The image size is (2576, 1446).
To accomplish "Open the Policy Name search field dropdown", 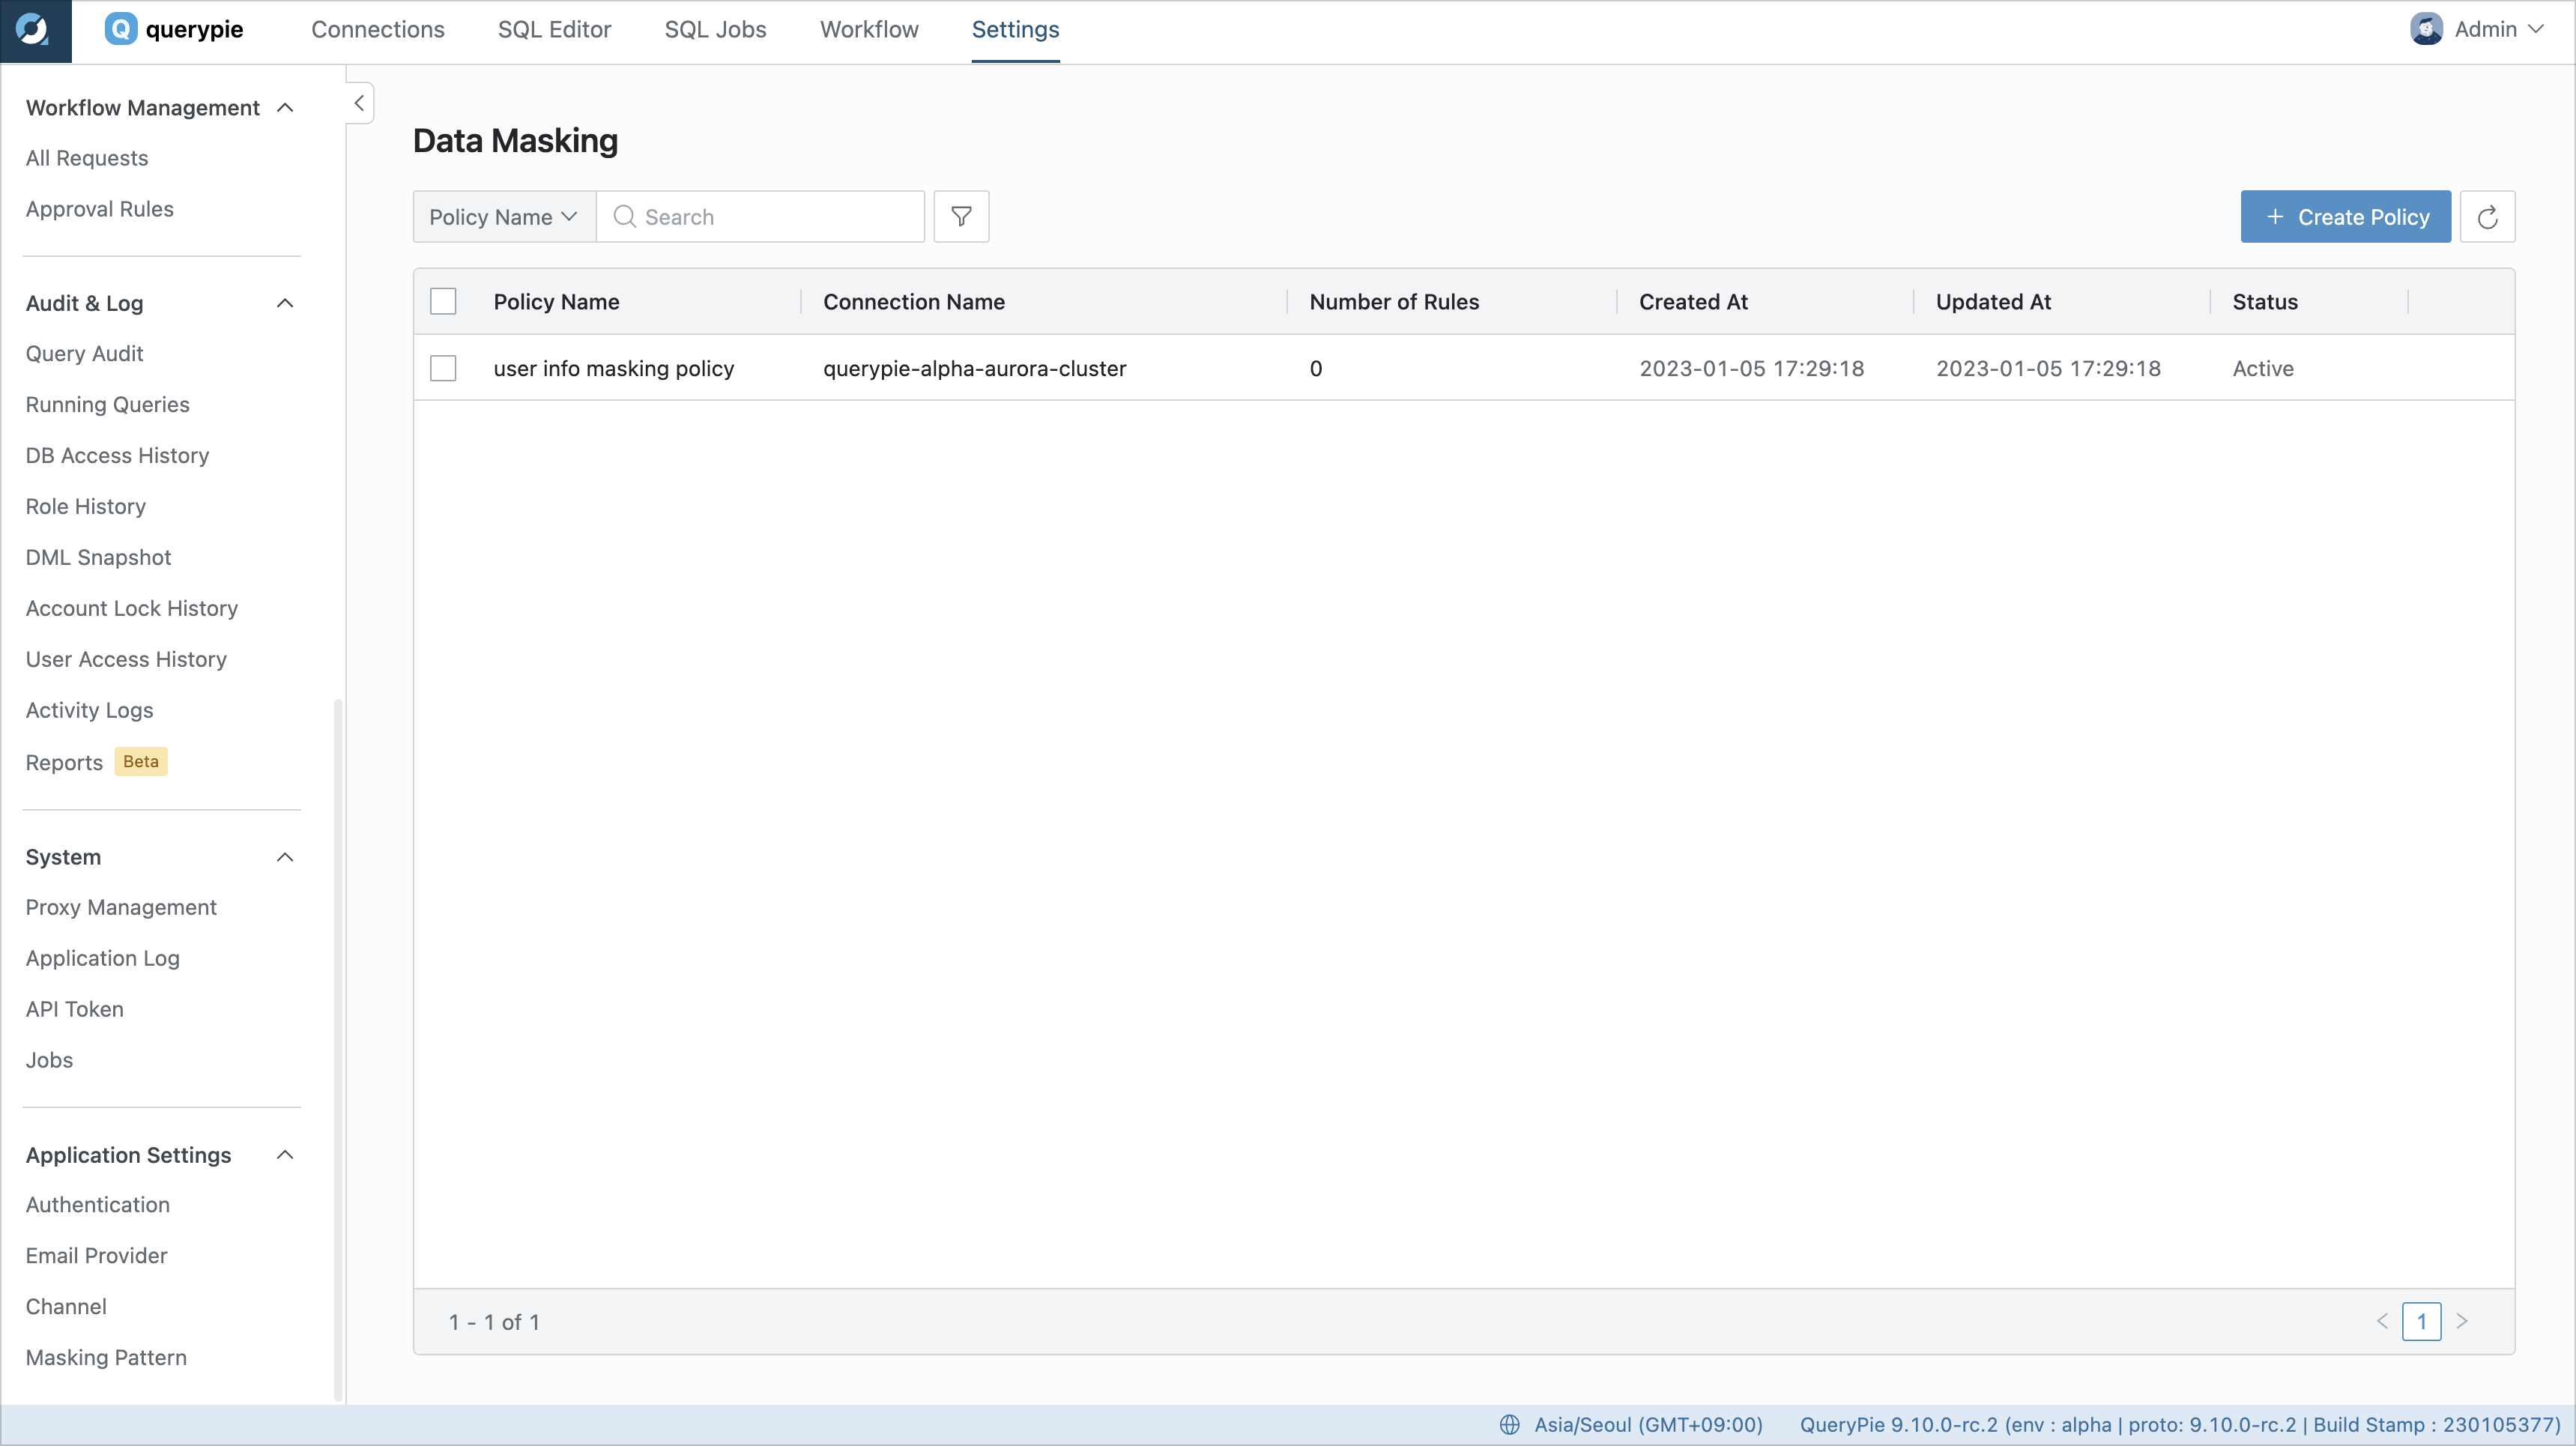I will tap(504, 216).
